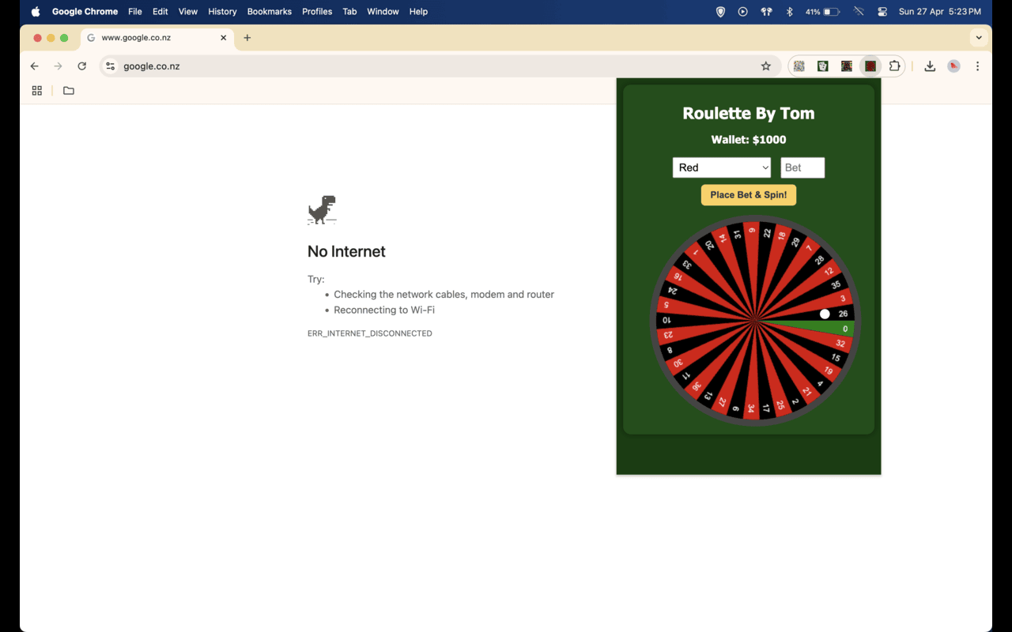Image resolution: width=1012 pixels, height=632 pixels.
Task: Open the Wi-Fi status icon
Action: coord(859,11)
